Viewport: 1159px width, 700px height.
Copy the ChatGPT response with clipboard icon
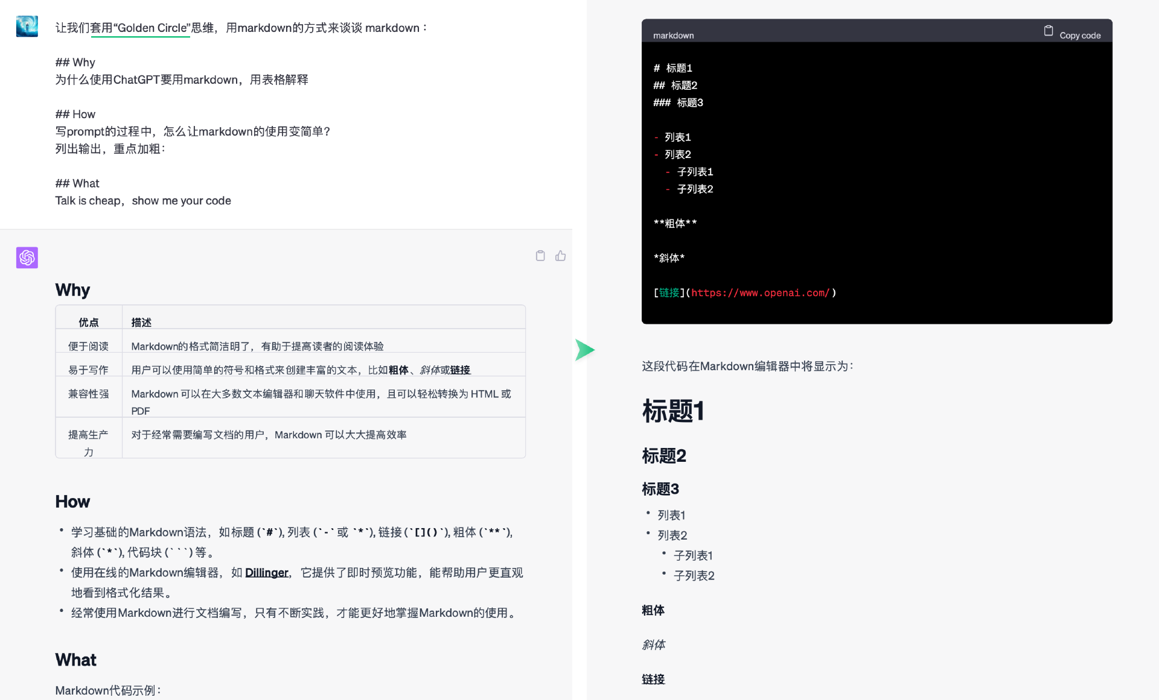(x=540, y=256)
